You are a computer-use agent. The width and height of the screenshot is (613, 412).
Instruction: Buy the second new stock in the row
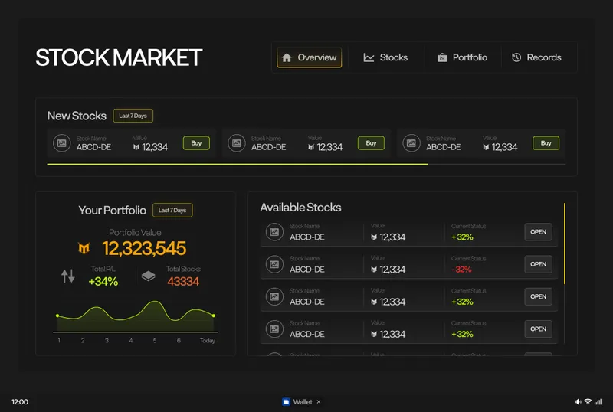[371, 143]
